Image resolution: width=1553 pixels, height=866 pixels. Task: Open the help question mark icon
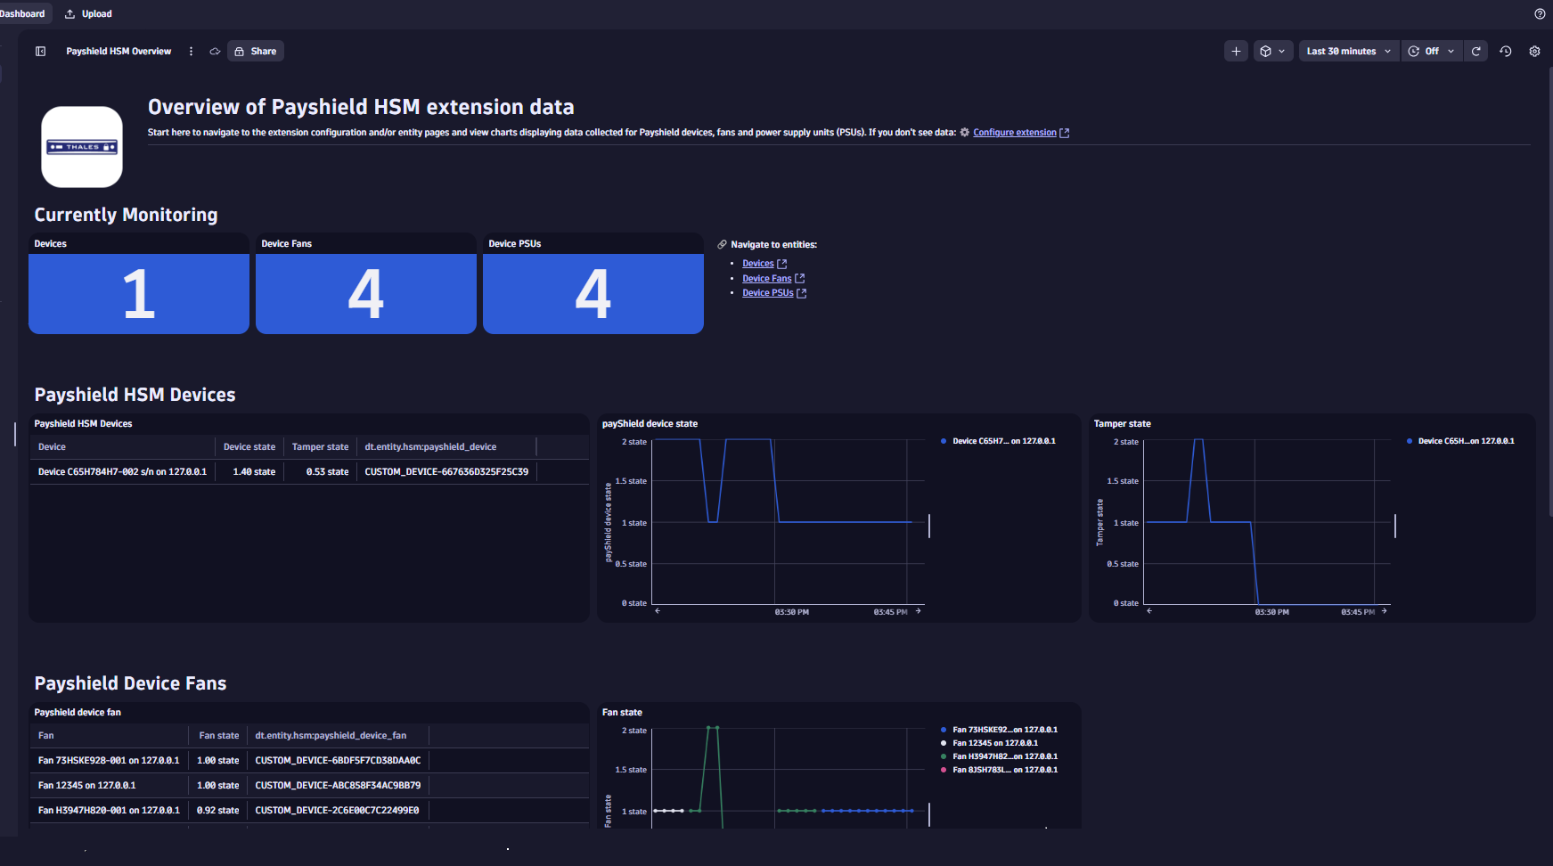tap(1540, 13)
